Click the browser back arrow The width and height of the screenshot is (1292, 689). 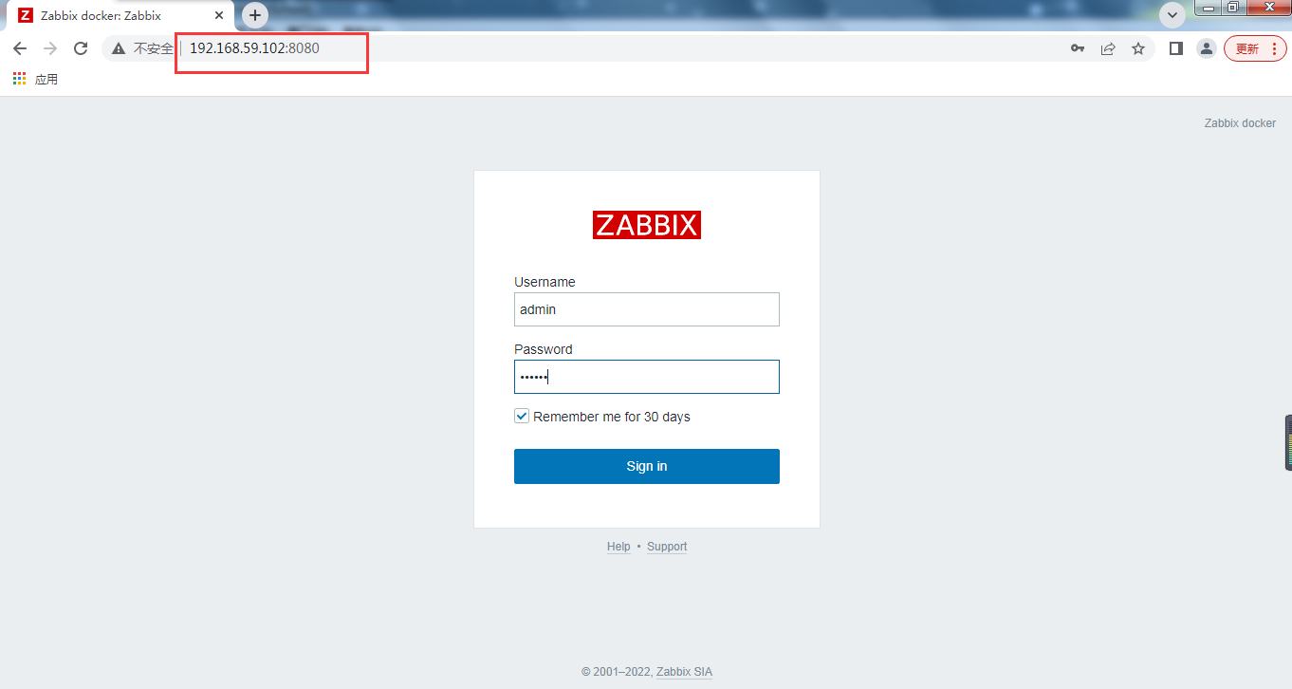pos(20,48)
